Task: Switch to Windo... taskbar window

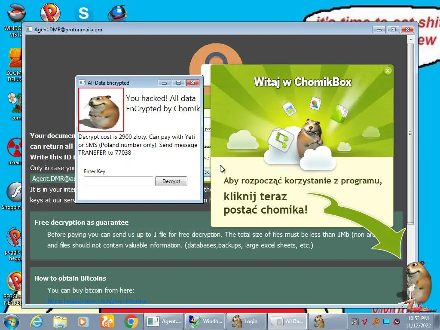Action: [205, 321]
